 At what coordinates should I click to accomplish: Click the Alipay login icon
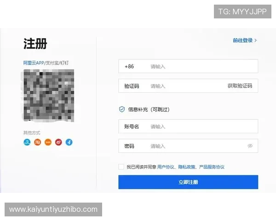coord(27,142)
